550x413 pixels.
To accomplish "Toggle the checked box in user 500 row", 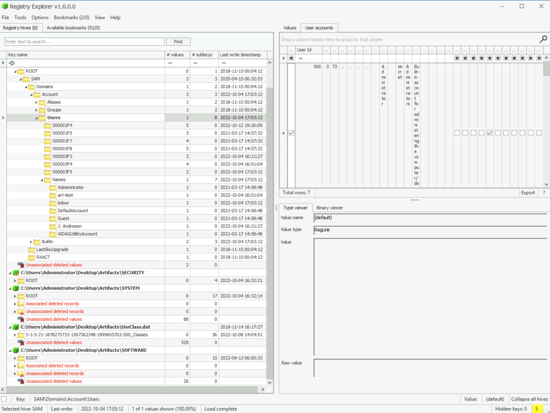I will tap(291, 133).
